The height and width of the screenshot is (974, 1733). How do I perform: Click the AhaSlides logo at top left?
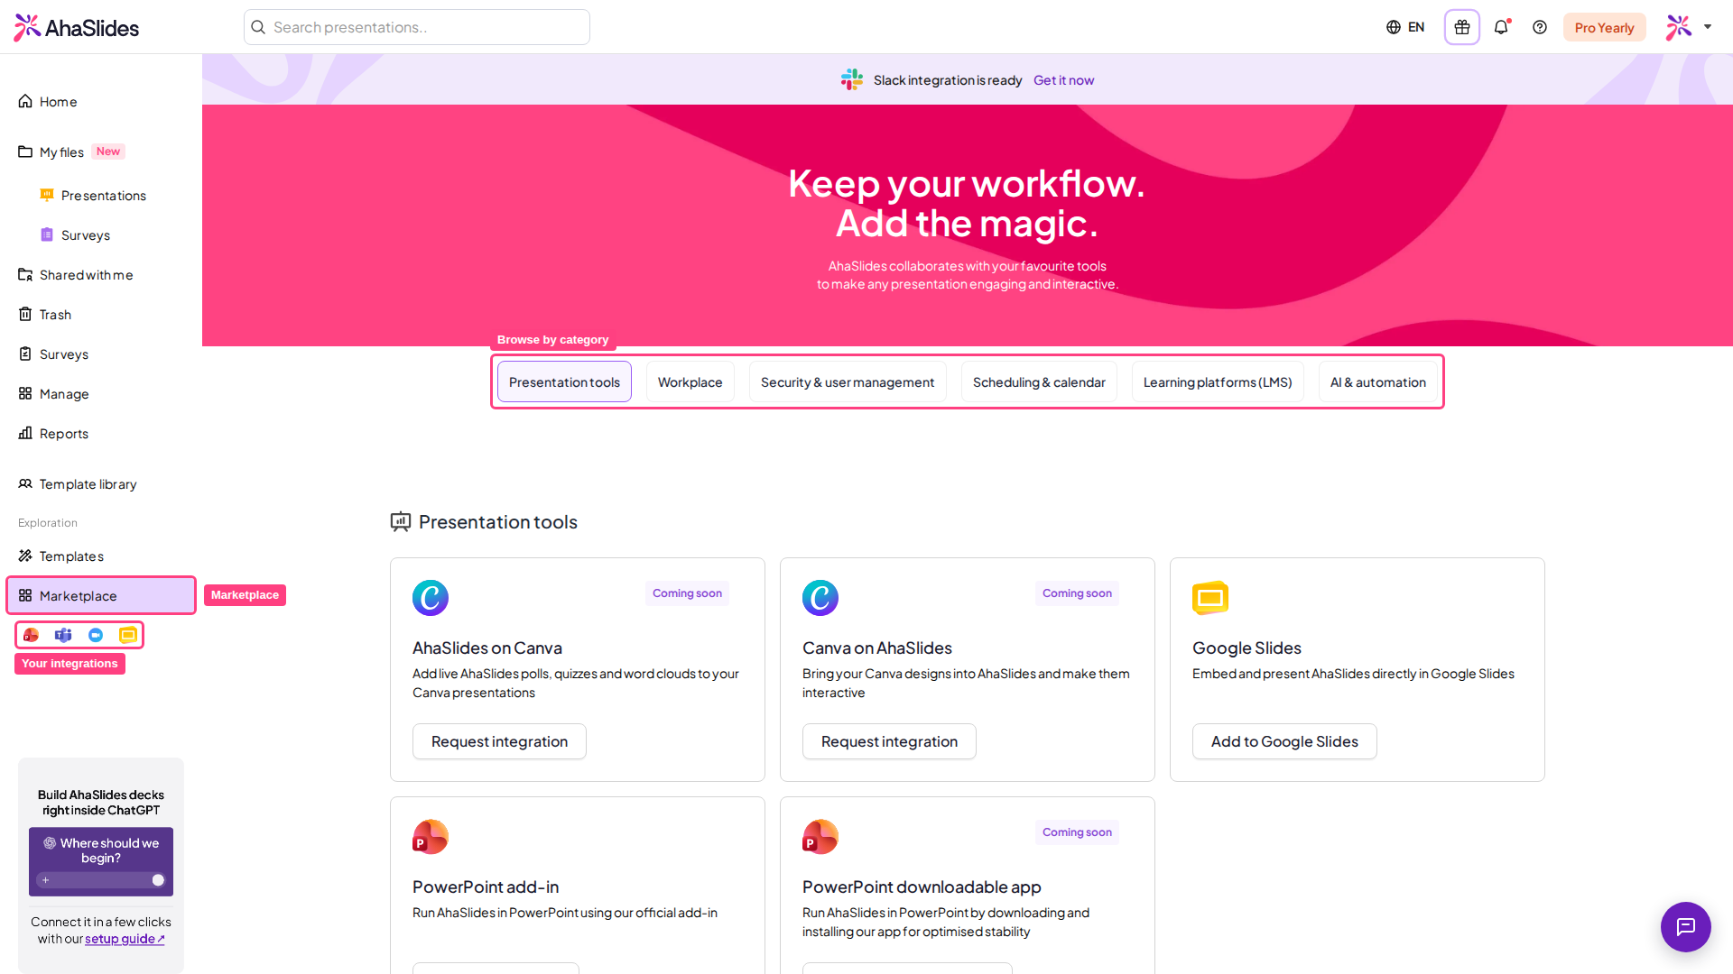(x=77, y=28)
